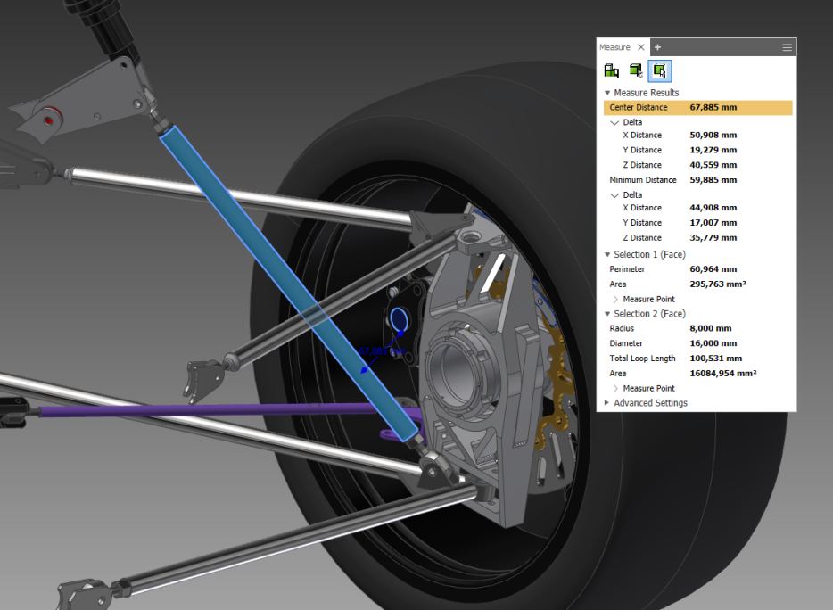The width and height of the screenshot is (833, 610).
Task: Expand the Advanced Settings section
Action: (x=606, y=403)
